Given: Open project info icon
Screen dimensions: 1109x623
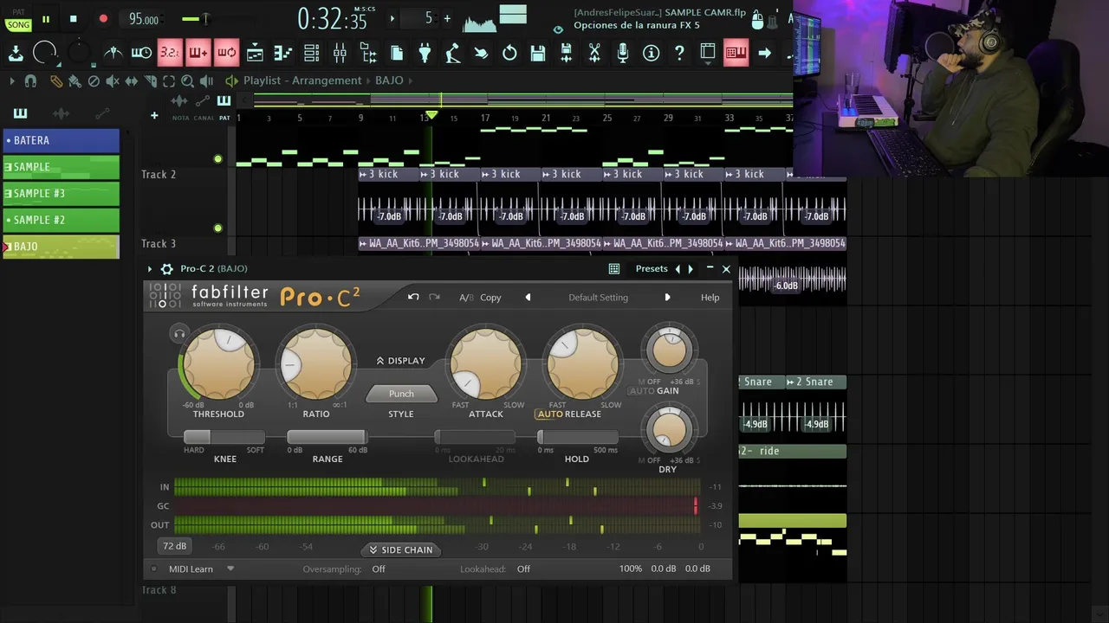Looking at the screenshot, I should (652, 54).
